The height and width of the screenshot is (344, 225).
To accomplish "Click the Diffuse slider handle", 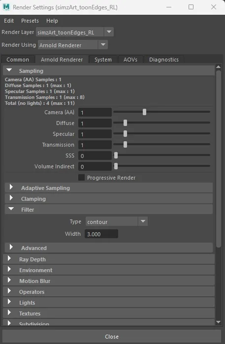I will click(125, 123).
